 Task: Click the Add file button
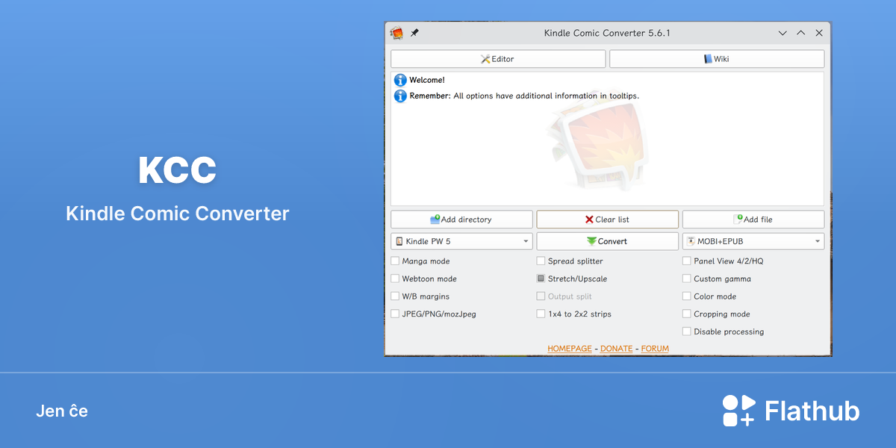click(753, 220)
